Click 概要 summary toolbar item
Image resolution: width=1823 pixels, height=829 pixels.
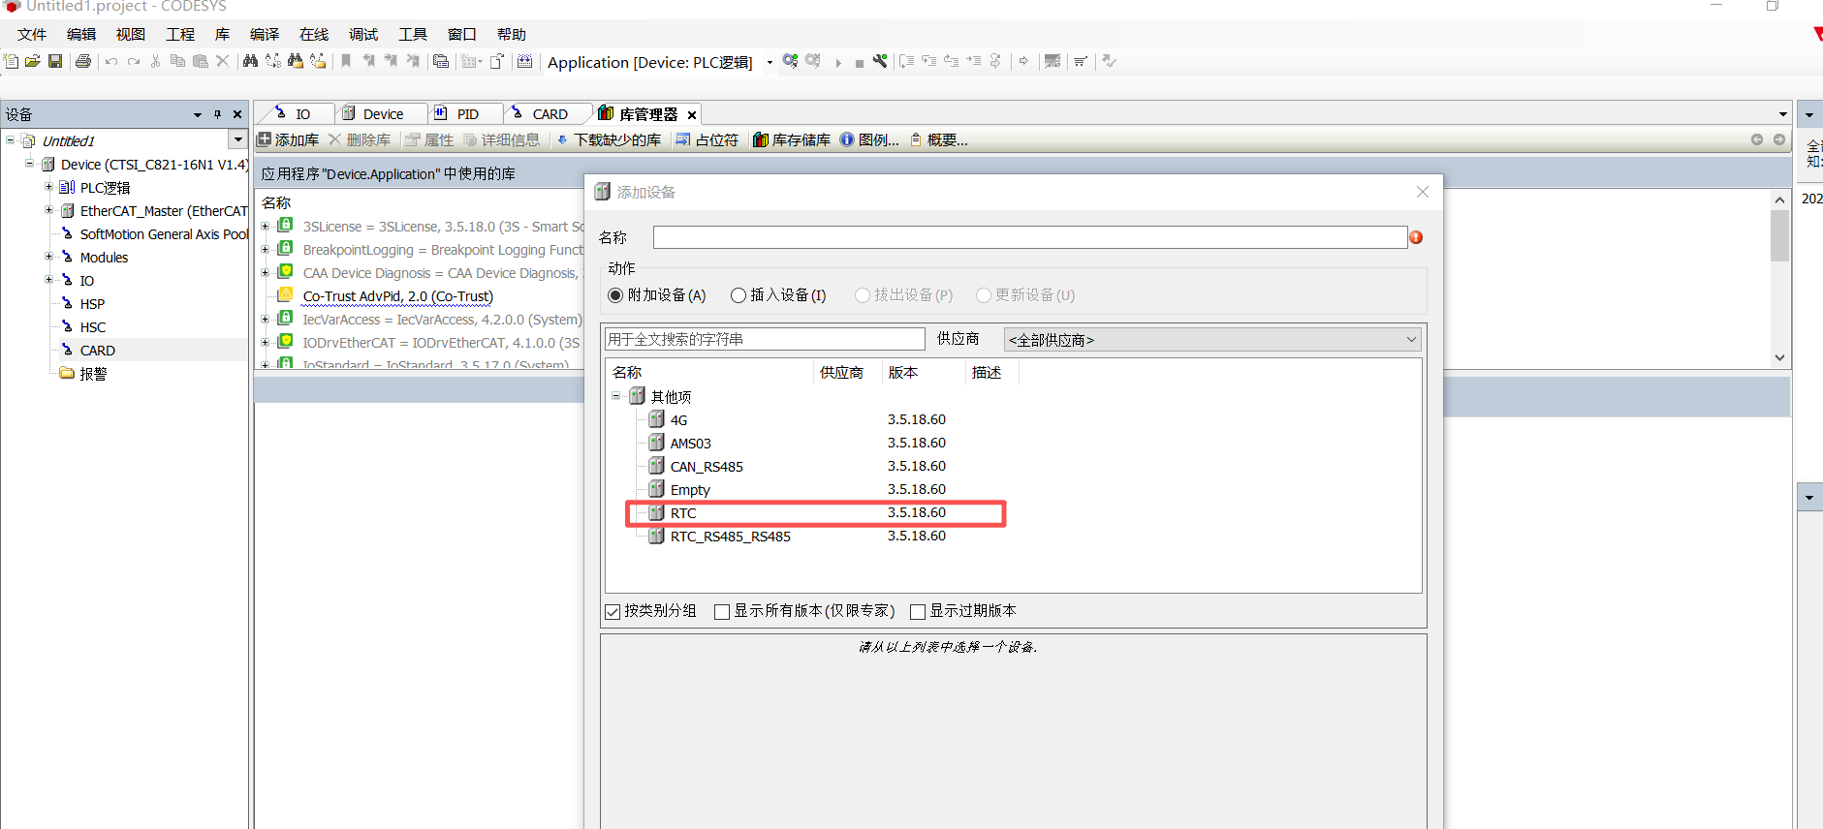coord(937,140)
